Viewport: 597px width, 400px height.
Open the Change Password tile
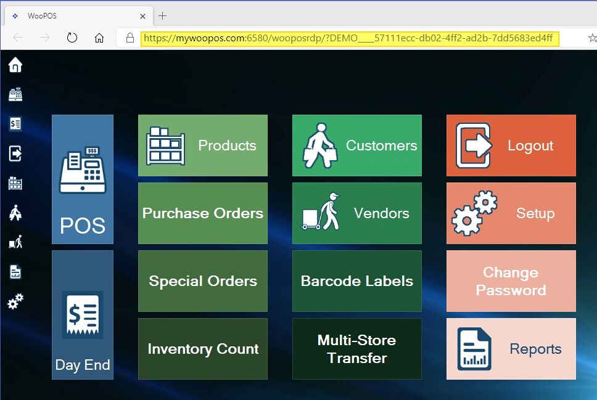tap(511, 281)
